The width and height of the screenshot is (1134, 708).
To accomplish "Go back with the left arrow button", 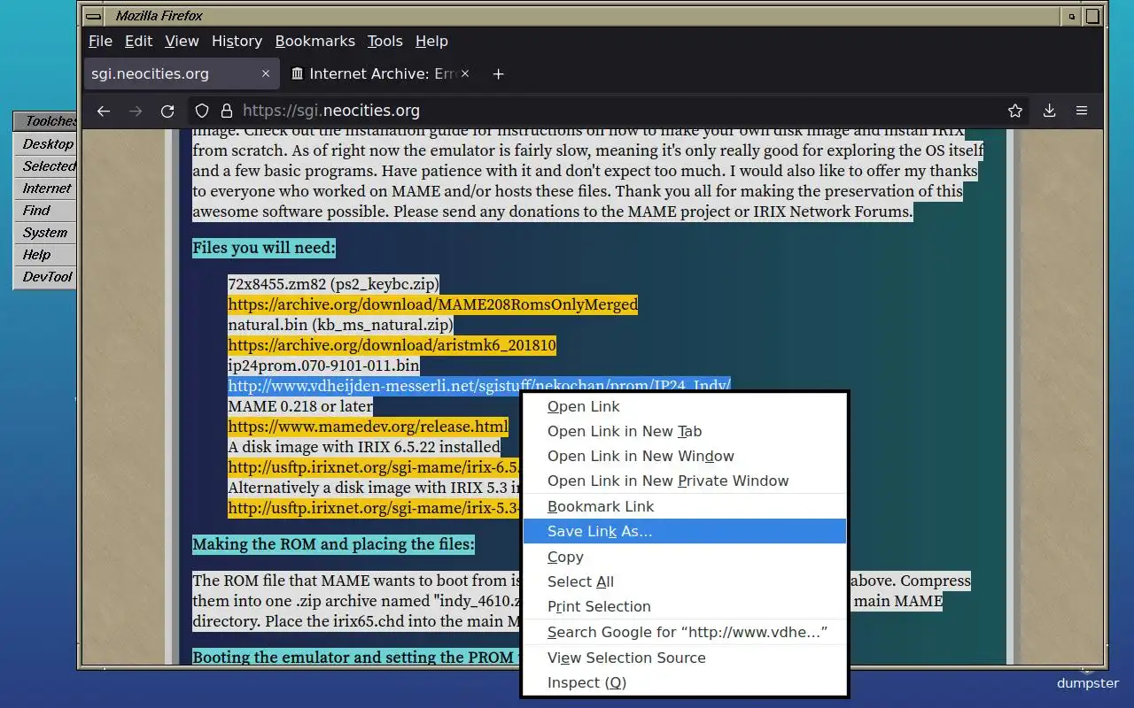I will coord(104,112).
